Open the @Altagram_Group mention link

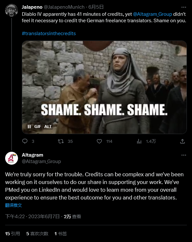pos(152,14)
